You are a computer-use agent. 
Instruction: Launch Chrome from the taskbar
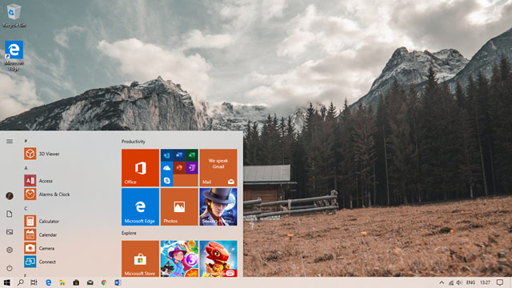104,282
